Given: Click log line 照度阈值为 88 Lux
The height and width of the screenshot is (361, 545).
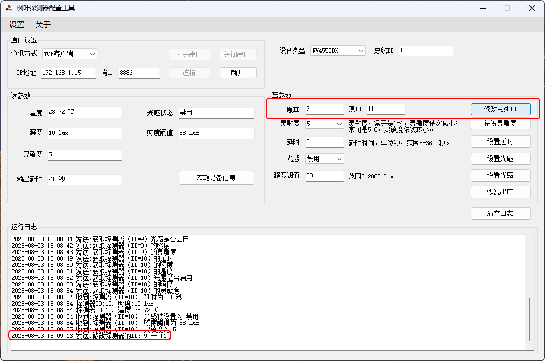Looking at the screenshot, I should 105,323.
